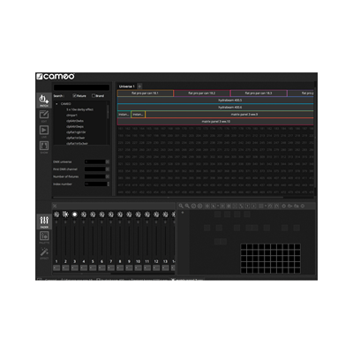The width and height of the screenshot is (353, 353).
Task: Select the 5 x 10w derby effect fixture
Action: 79,109
